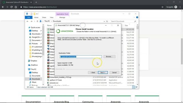Open recent locations dropdown in Explorer
This screenshot has height=103, width=183.
pyautogui.click(x=35, y=21)
